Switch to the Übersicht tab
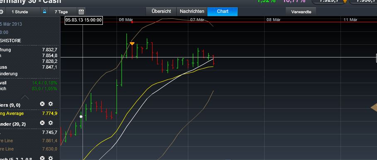This screenshot has height=160, width=377. tap(161, 11)
